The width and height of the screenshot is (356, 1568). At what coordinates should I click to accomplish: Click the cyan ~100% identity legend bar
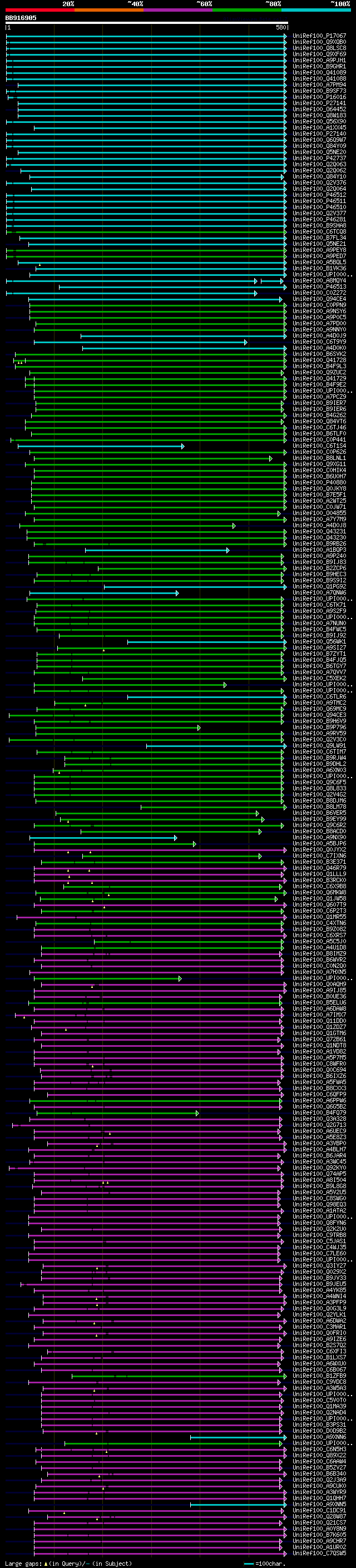316,10
